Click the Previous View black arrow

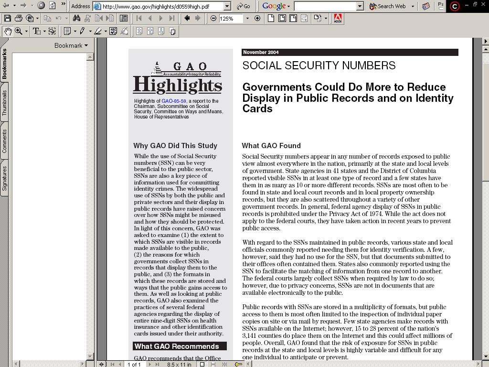[x=187, y=19]
